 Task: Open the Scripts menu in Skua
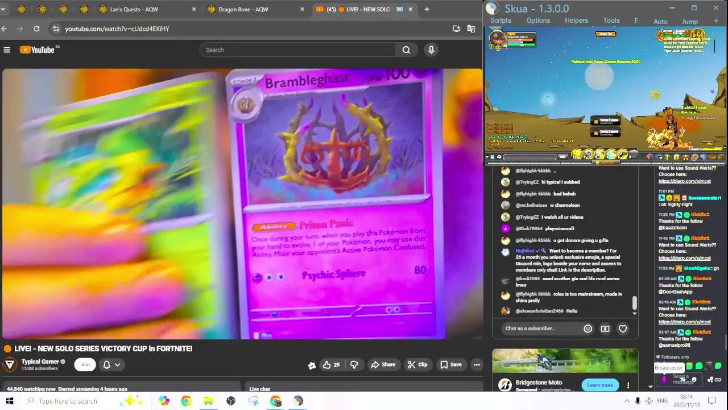pos(501,20)
